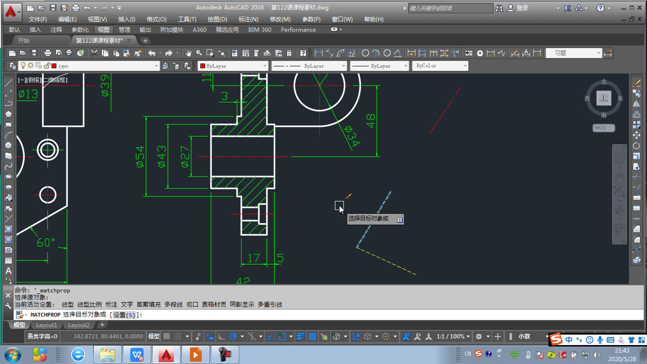Select the Erase tool in the modify toolbar
647x364 pixels.
637,83
